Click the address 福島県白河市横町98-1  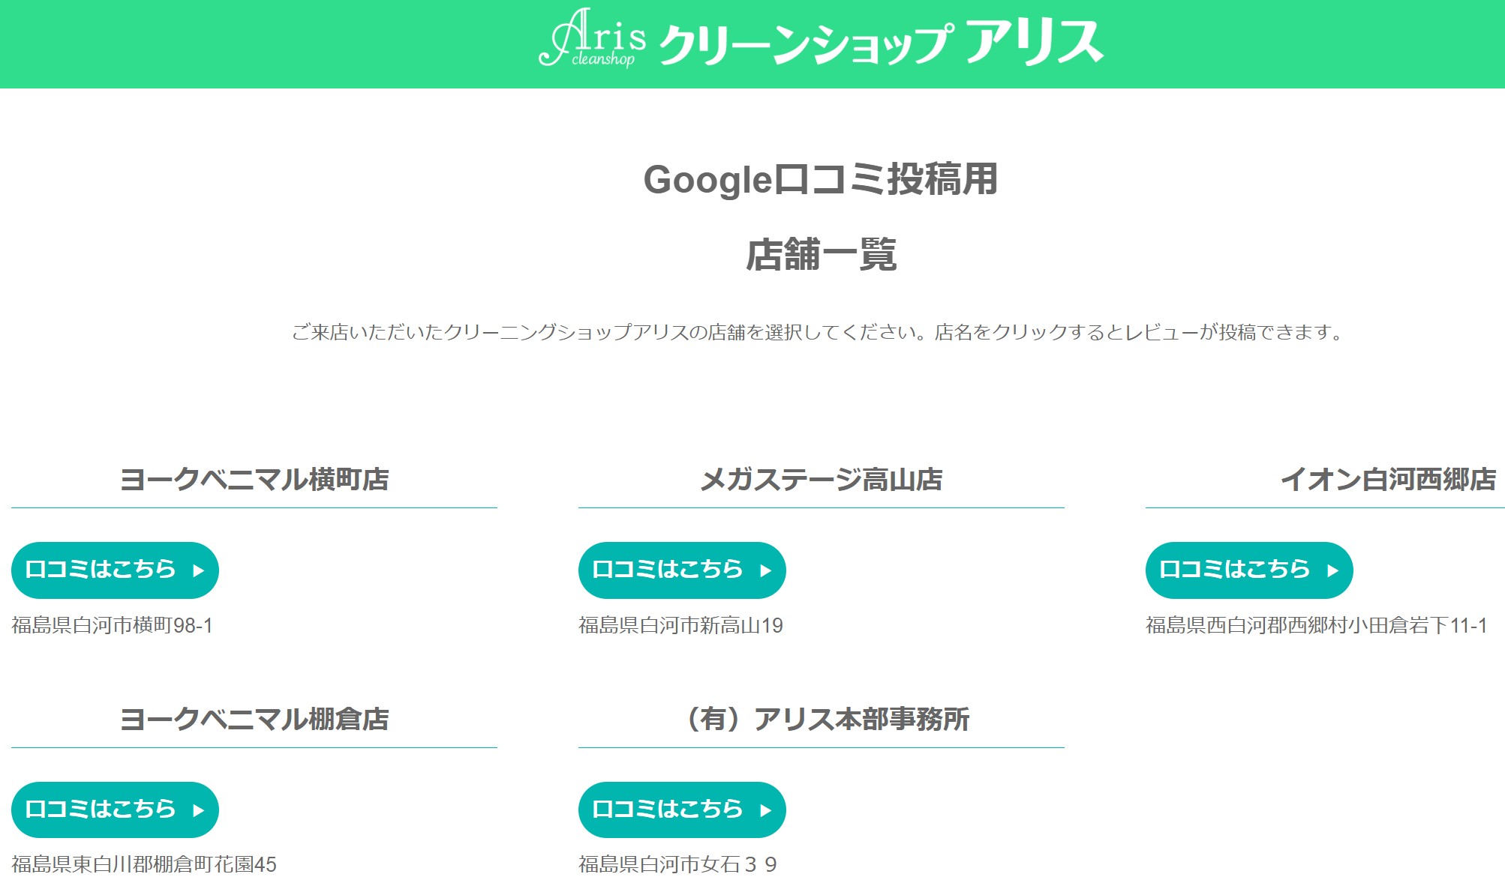click(x=113, y=625)
